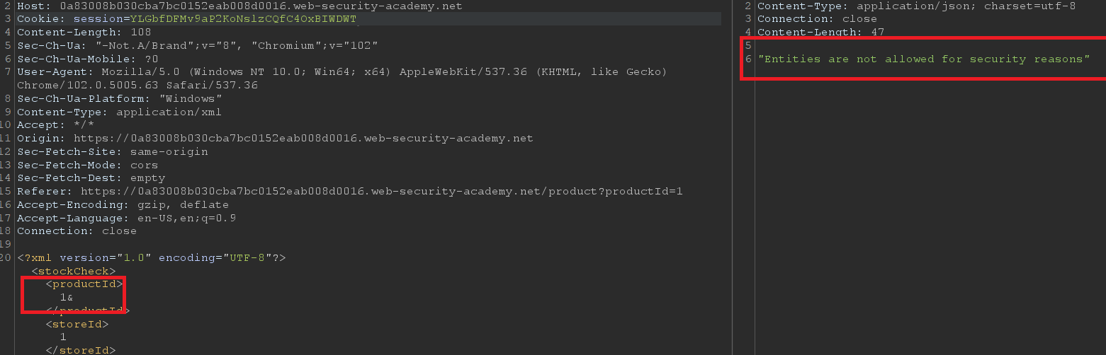Image resolution: width=1106 pixels, height=355 pixels.
Task: Click the opening productId tag
Action: click(x=84, y=284)
